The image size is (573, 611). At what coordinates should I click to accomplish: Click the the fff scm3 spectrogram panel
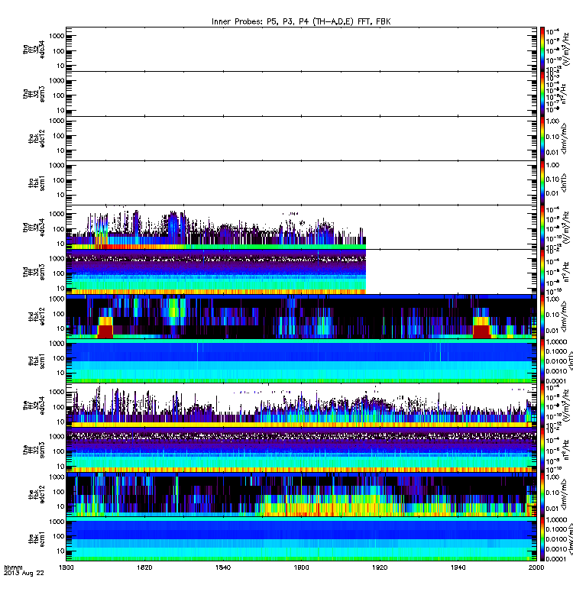click(301, 450)
